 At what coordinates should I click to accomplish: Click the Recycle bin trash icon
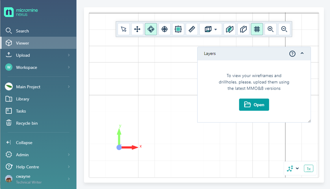pyautogui.click(x=9, y=123)
